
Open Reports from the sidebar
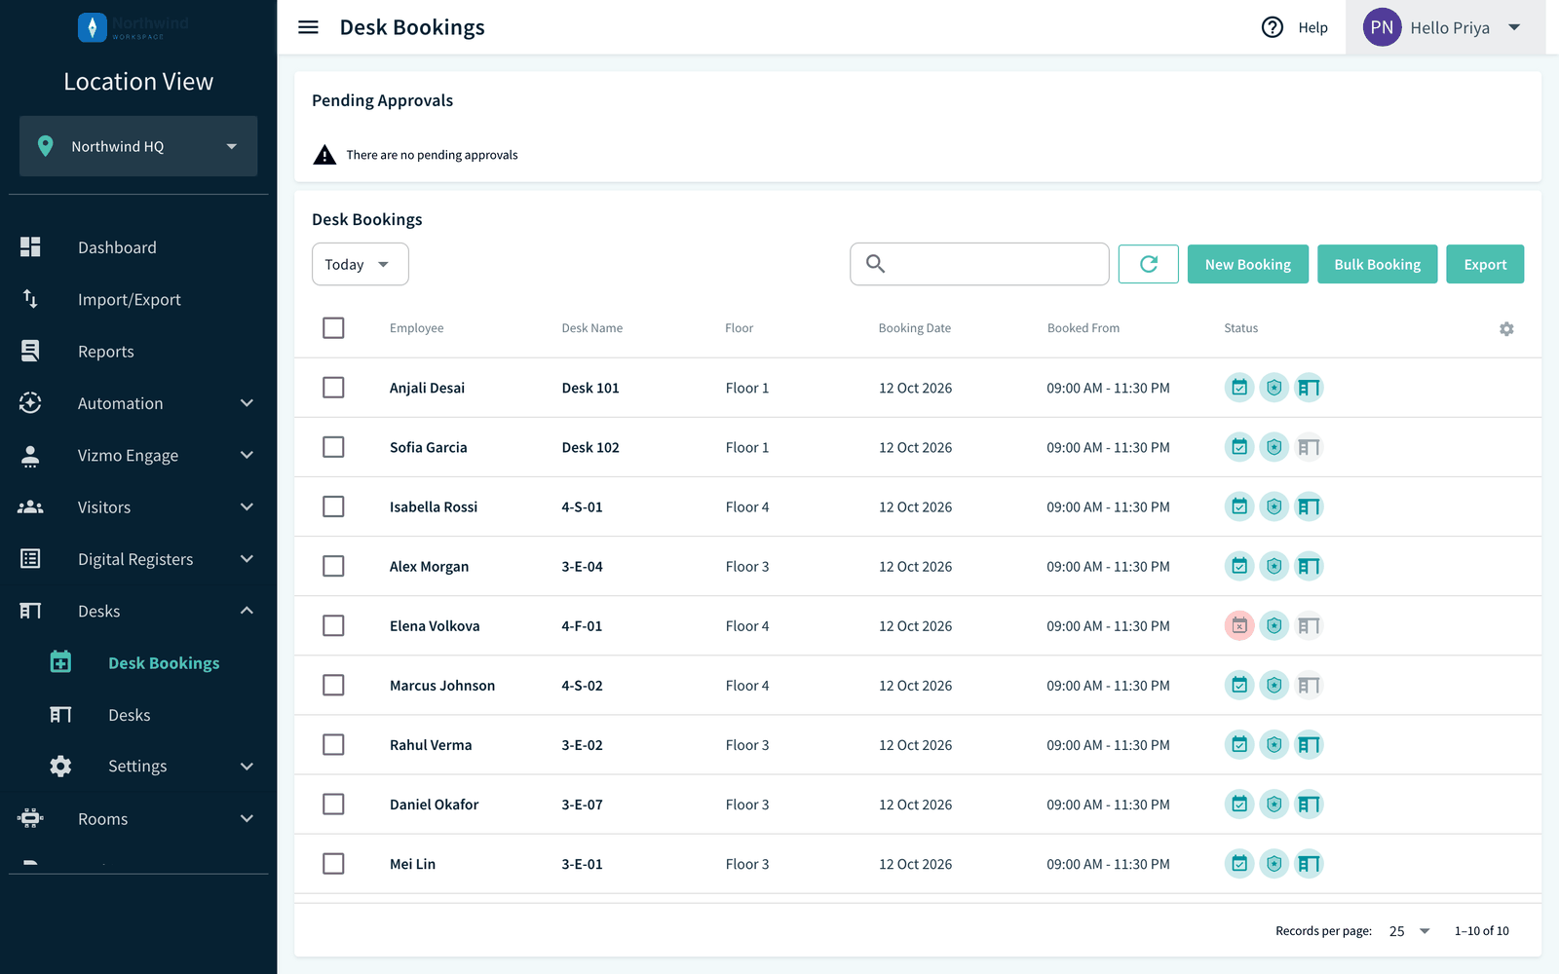[x=138, y=352]
